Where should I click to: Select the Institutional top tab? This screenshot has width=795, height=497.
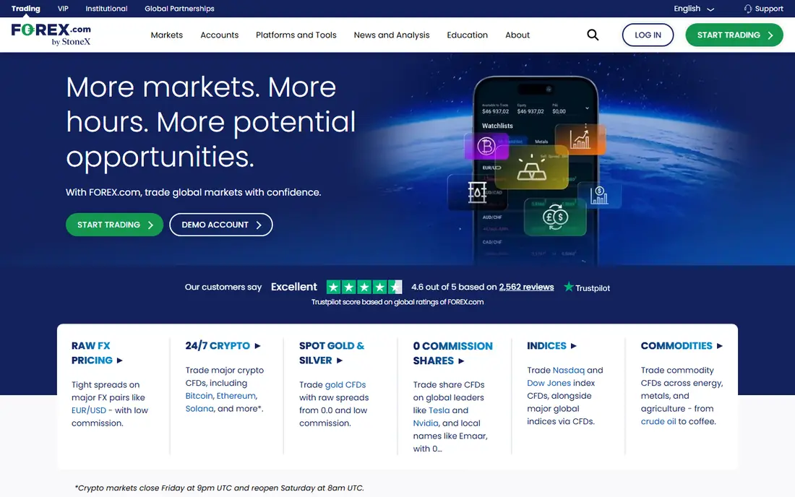(106, 9)
